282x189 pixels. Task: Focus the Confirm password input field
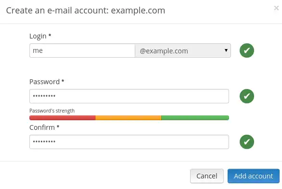click(x=129, y=142)
